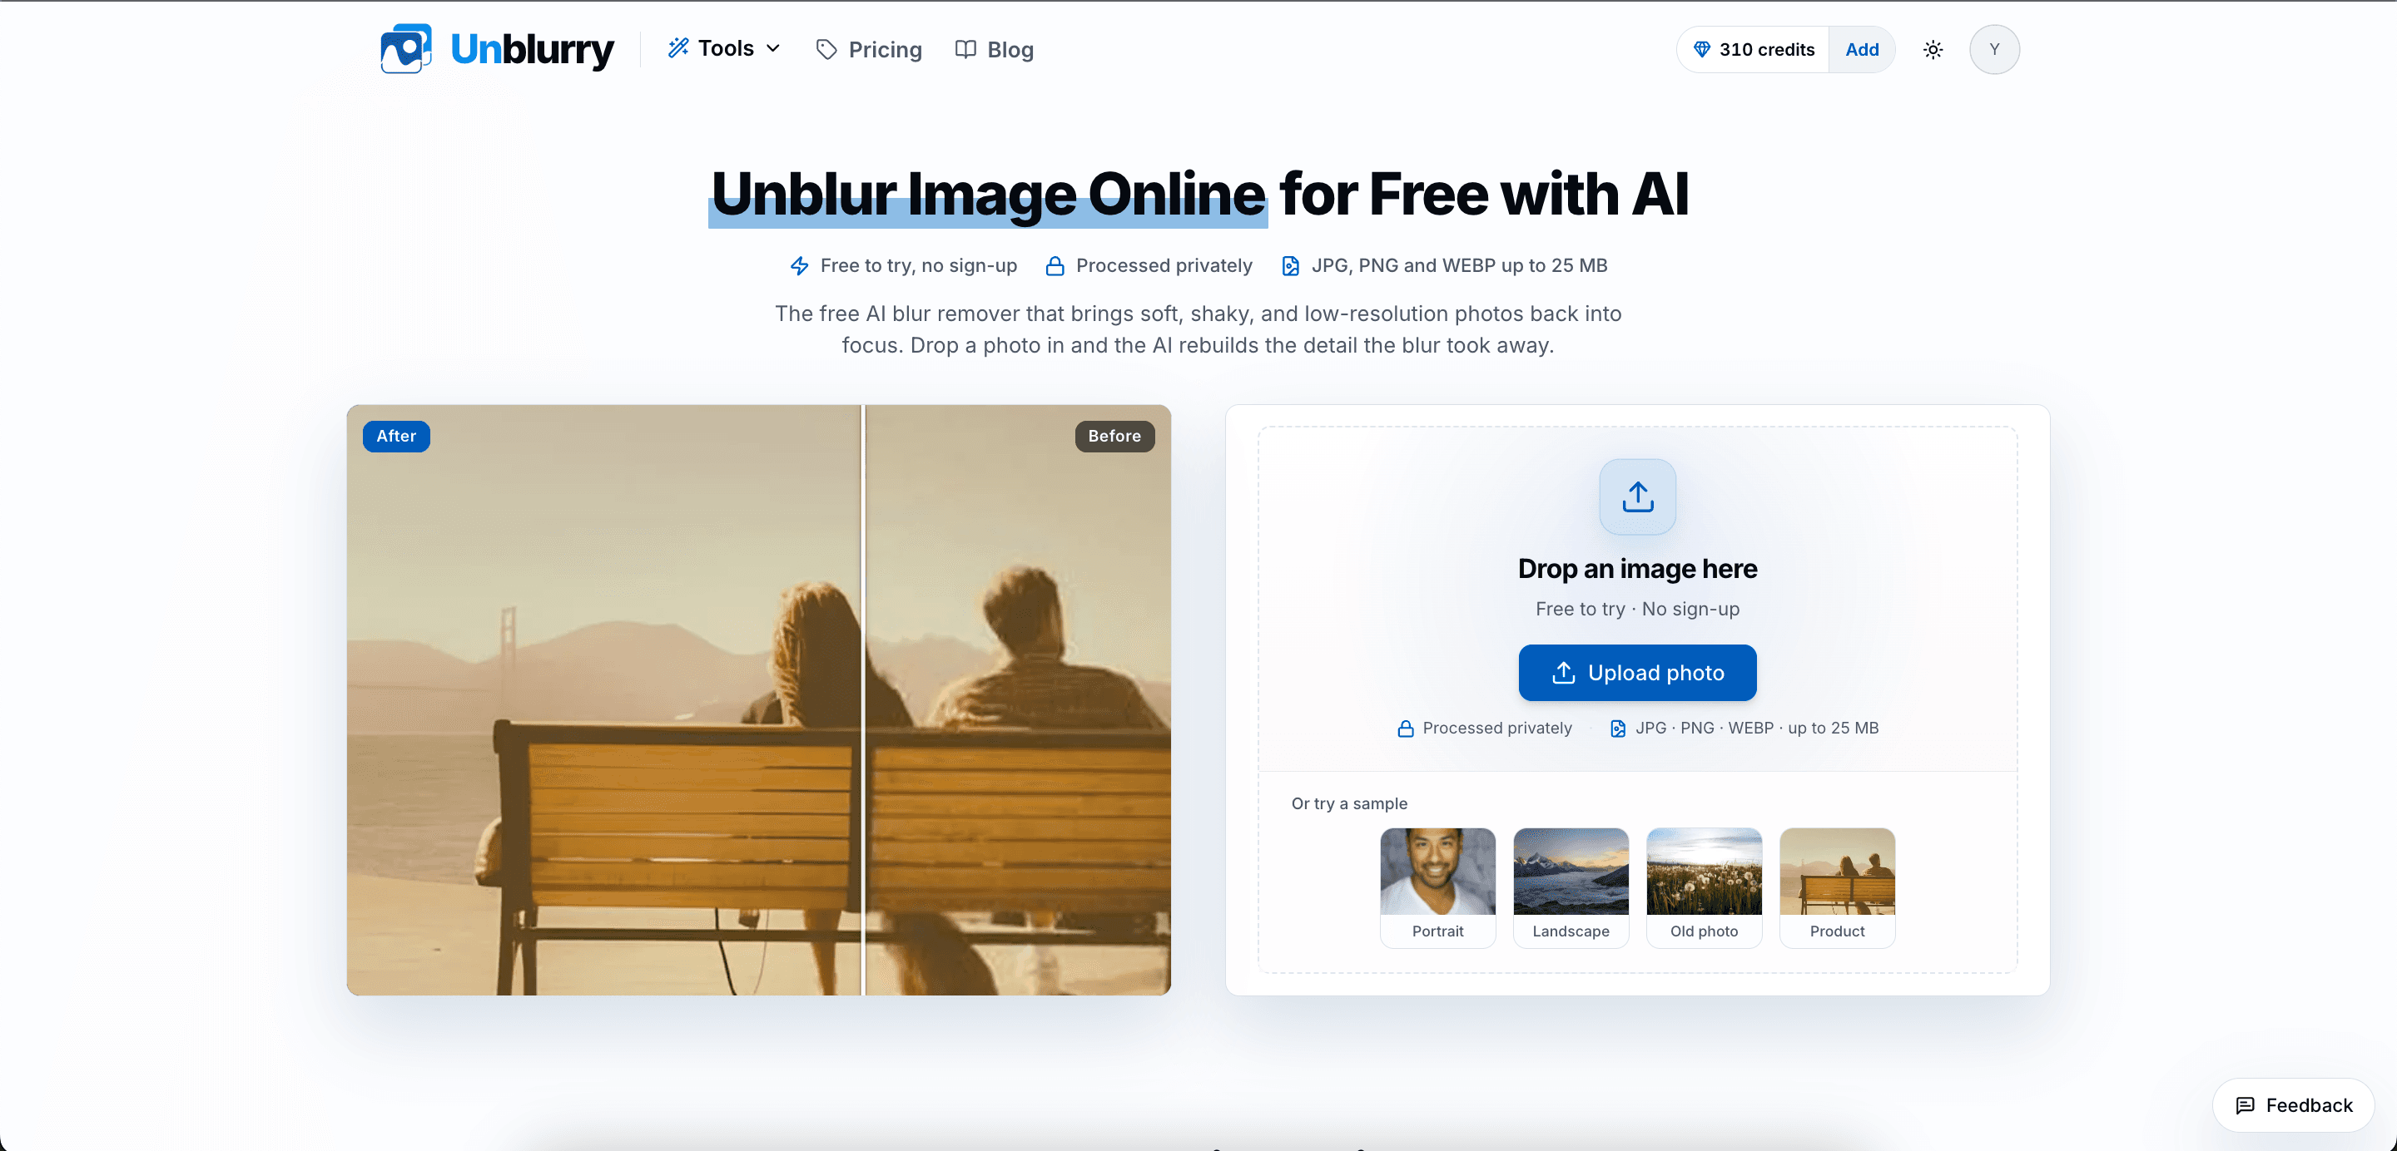This screenshot has width=2397, height=1151.
Task: Click the lock icon in the upload panel
Action: click(x=1406, y=728)
